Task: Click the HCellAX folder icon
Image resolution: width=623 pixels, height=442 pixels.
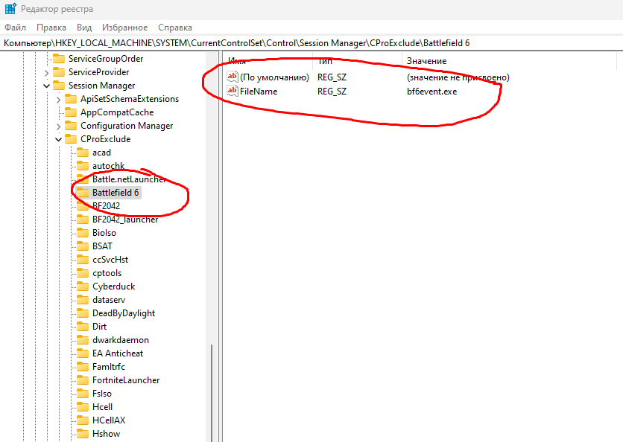Action: pyautogui.click(x=83, y=420)
